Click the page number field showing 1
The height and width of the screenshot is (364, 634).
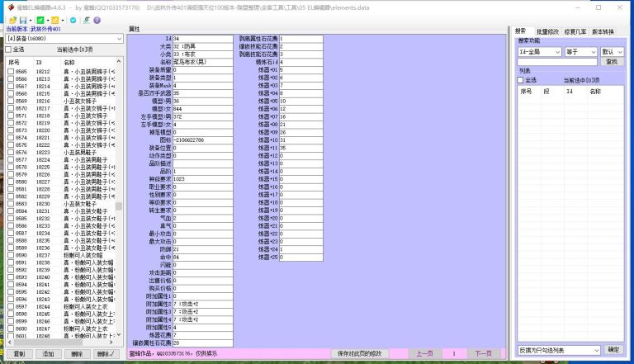[x=454, y=353]
